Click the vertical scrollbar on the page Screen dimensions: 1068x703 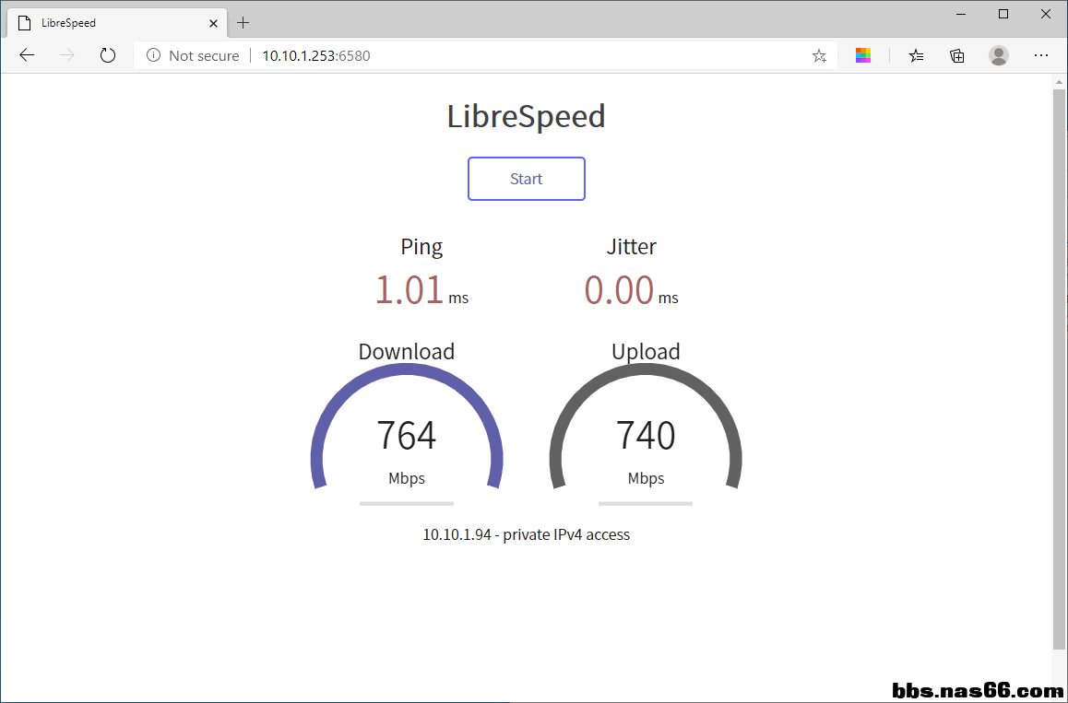coord(1059,369)
